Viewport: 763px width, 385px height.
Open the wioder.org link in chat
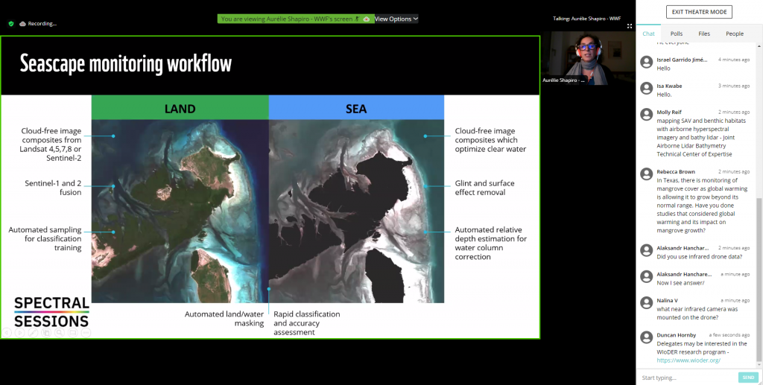(688, 360)
